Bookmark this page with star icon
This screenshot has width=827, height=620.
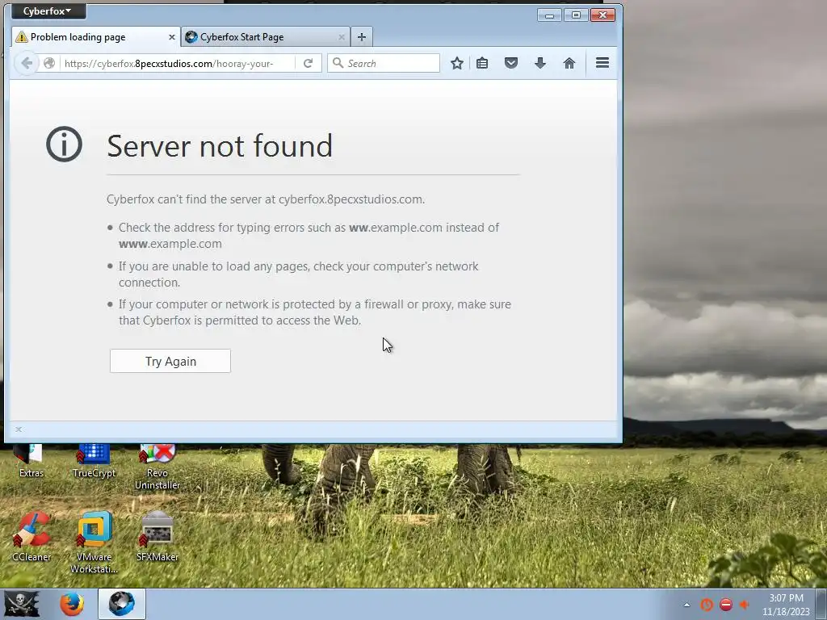click(457, 63)
